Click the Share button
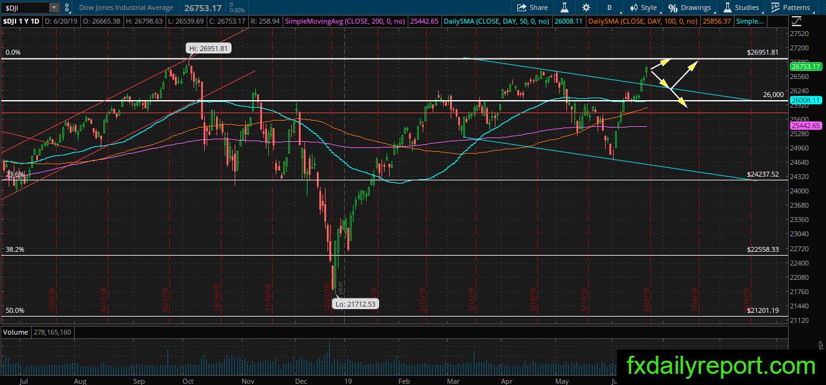The height and width of the screenshot is (385, 826). (x=533, y=7)
